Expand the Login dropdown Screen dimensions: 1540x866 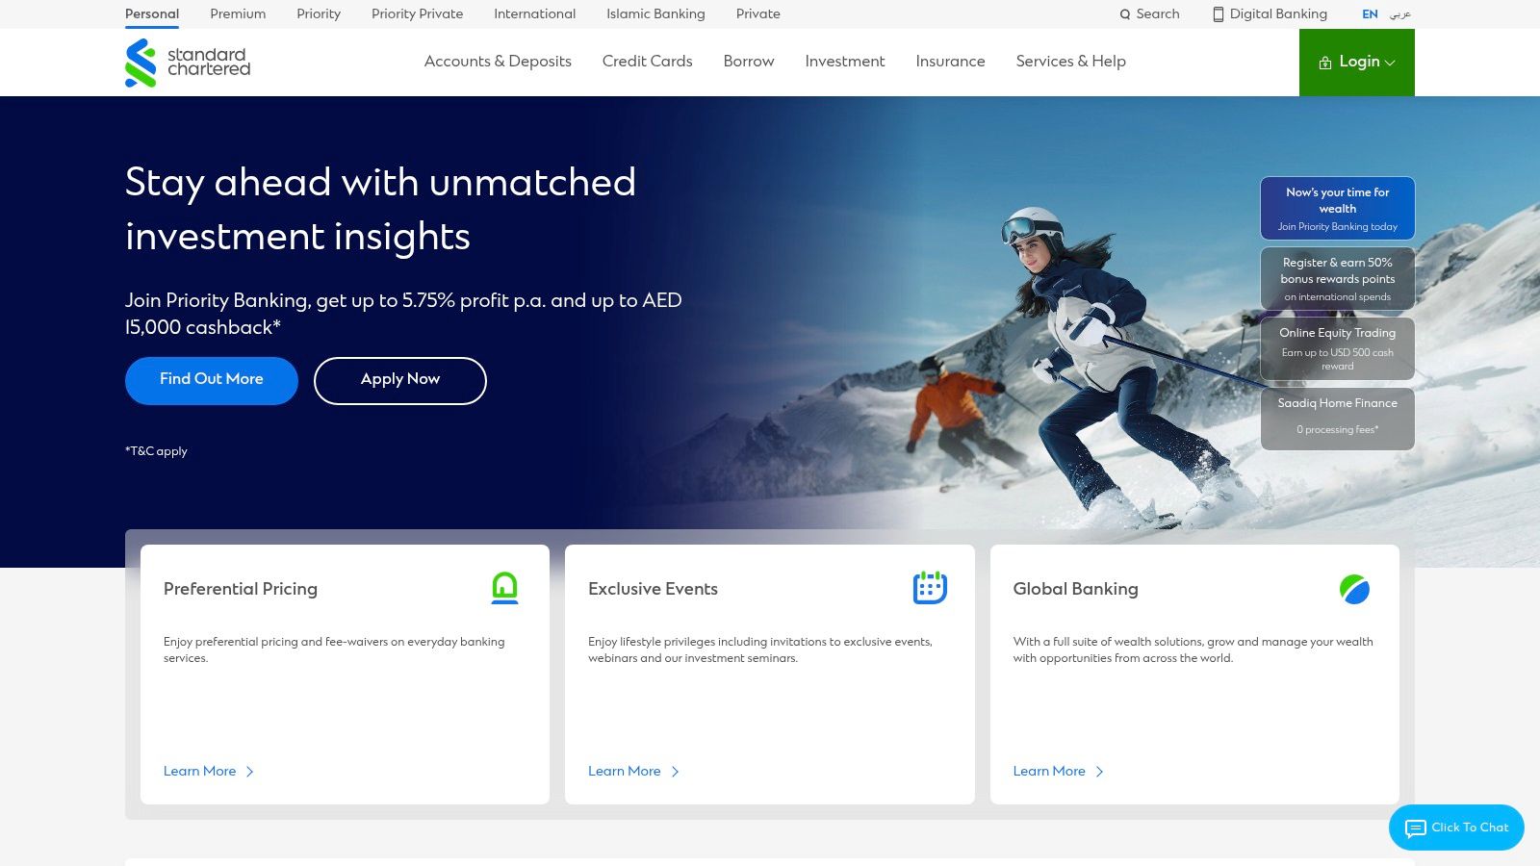point(1390,62)
